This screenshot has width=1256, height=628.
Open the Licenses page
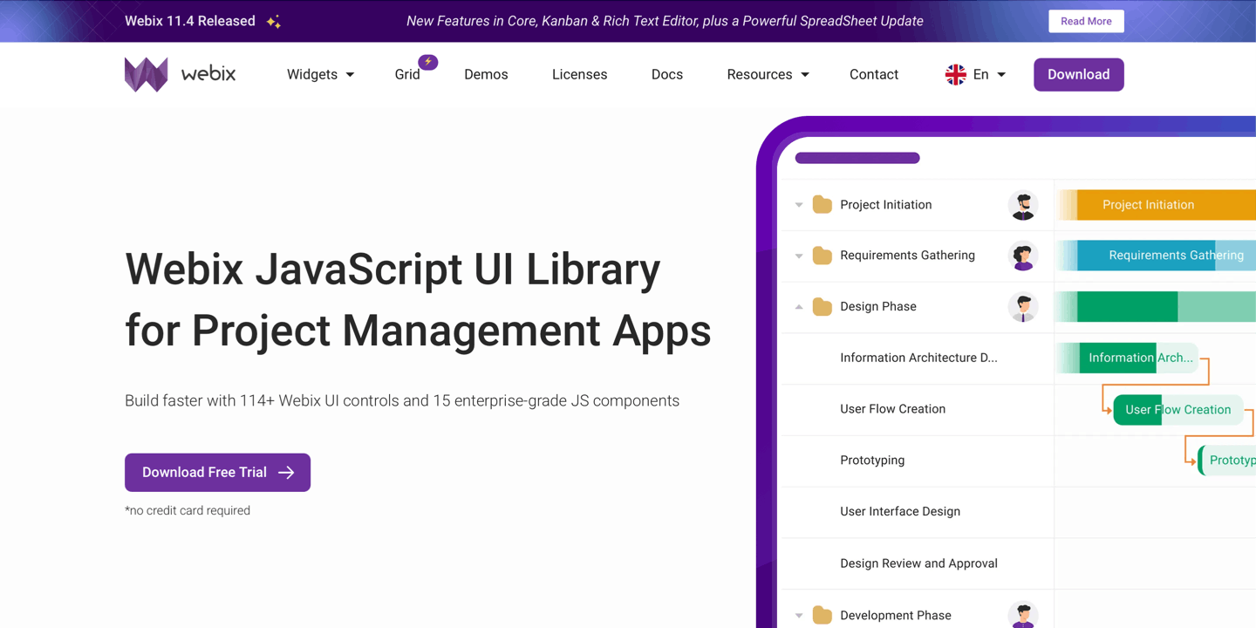coord(579,75)
